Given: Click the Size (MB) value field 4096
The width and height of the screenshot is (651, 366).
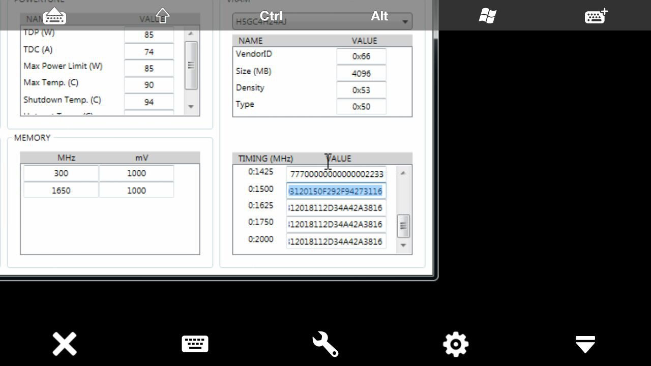Looking at the screenshot, I should pos(361,73).
